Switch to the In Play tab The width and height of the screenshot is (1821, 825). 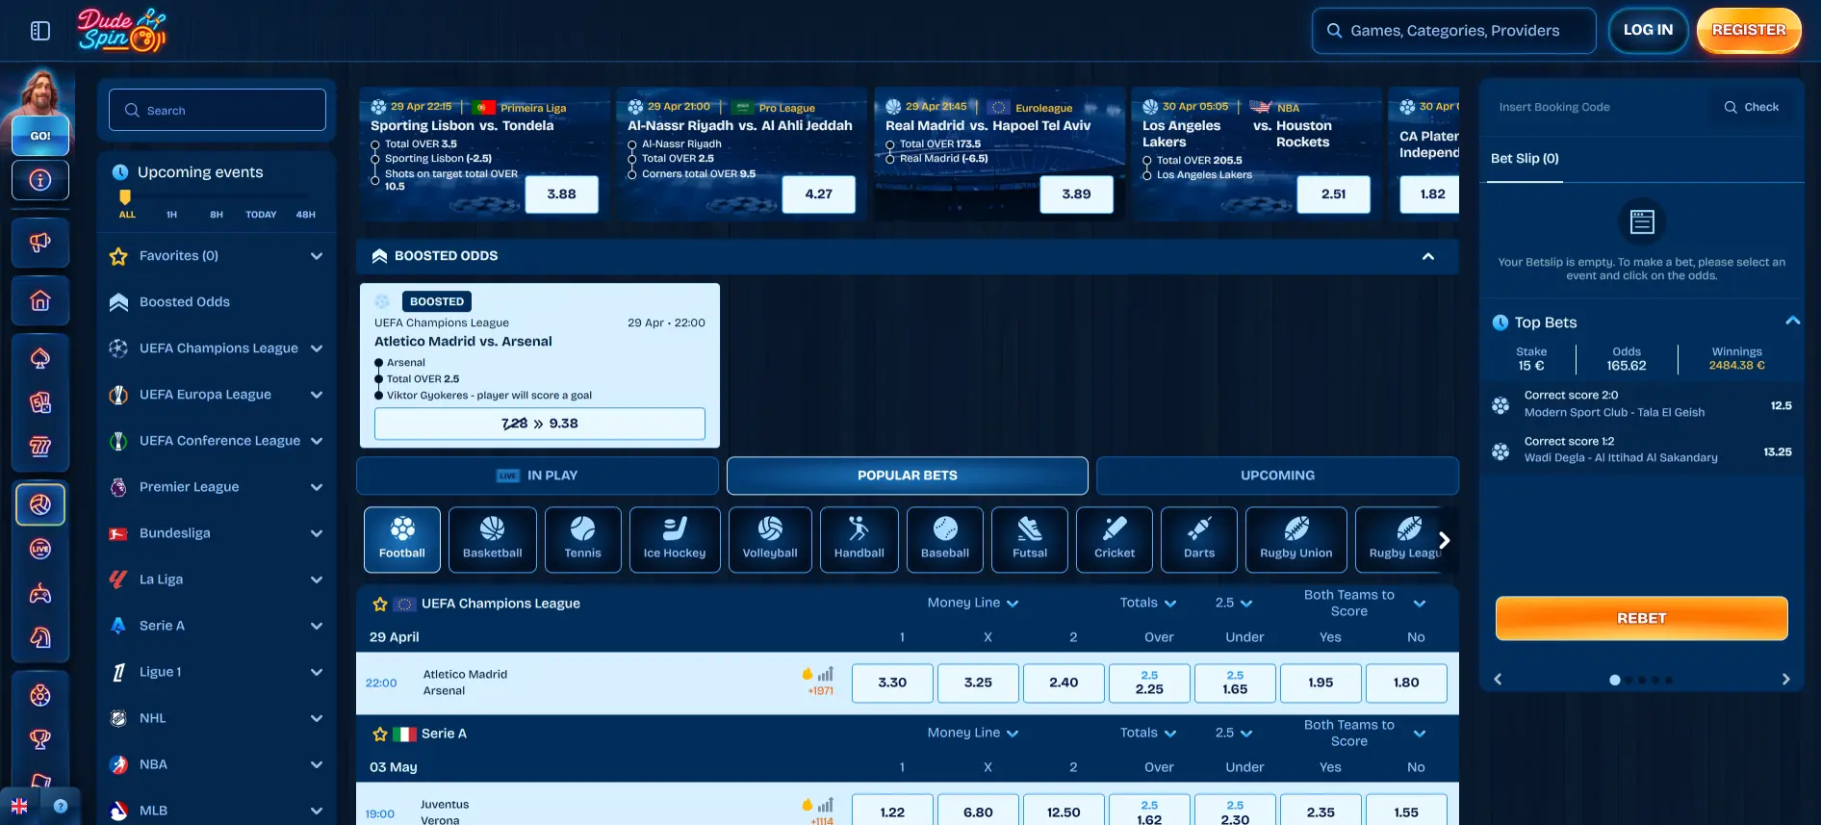tap(537, 476)
